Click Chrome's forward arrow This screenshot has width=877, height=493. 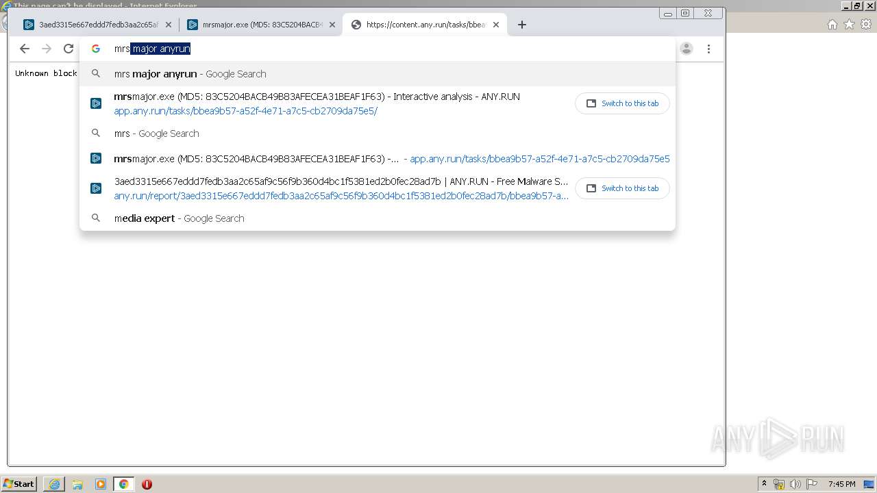point(47,49)
